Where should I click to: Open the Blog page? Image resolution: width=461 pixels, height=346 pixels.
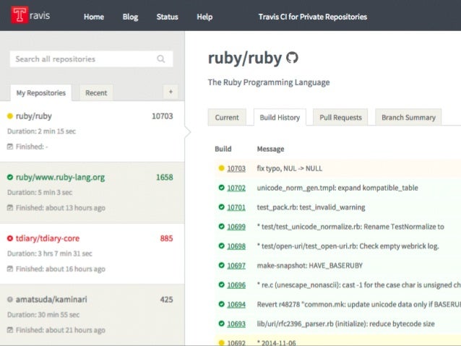130,17
